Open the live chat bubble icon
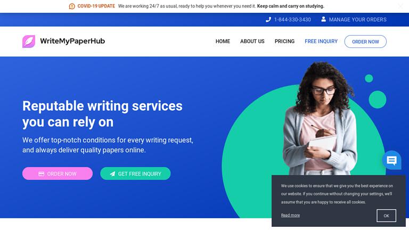 (x=391, y=160)
